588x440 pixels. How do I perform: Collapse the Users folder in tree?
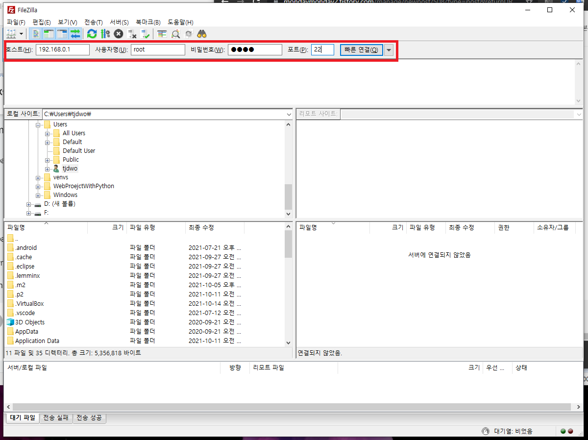coord(38,124)
